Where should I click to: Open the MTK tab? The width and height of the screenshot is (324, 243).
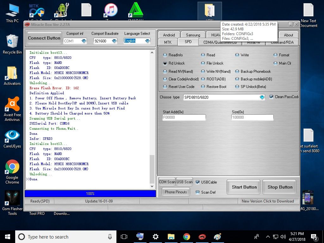point(168,42)
